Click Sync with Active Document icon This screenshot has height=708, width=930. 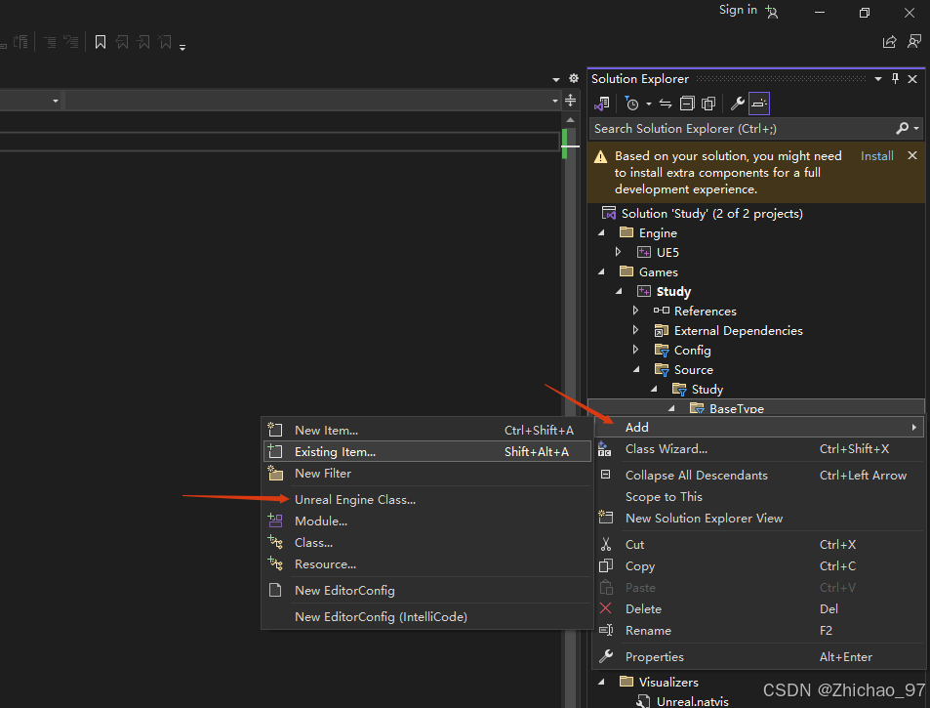(666, 104)
